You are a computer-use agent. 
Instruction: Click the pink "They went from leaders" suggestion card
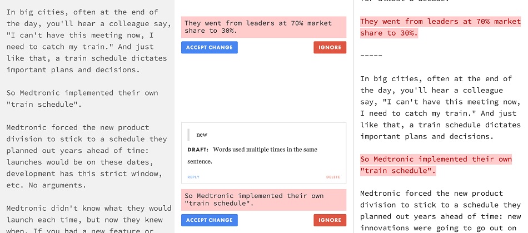coord(263,27)
